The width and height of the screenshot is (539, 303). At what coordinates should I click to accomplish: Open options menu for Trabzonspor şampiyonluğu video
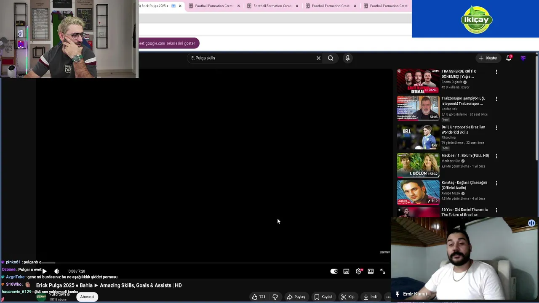click(496, 99)
